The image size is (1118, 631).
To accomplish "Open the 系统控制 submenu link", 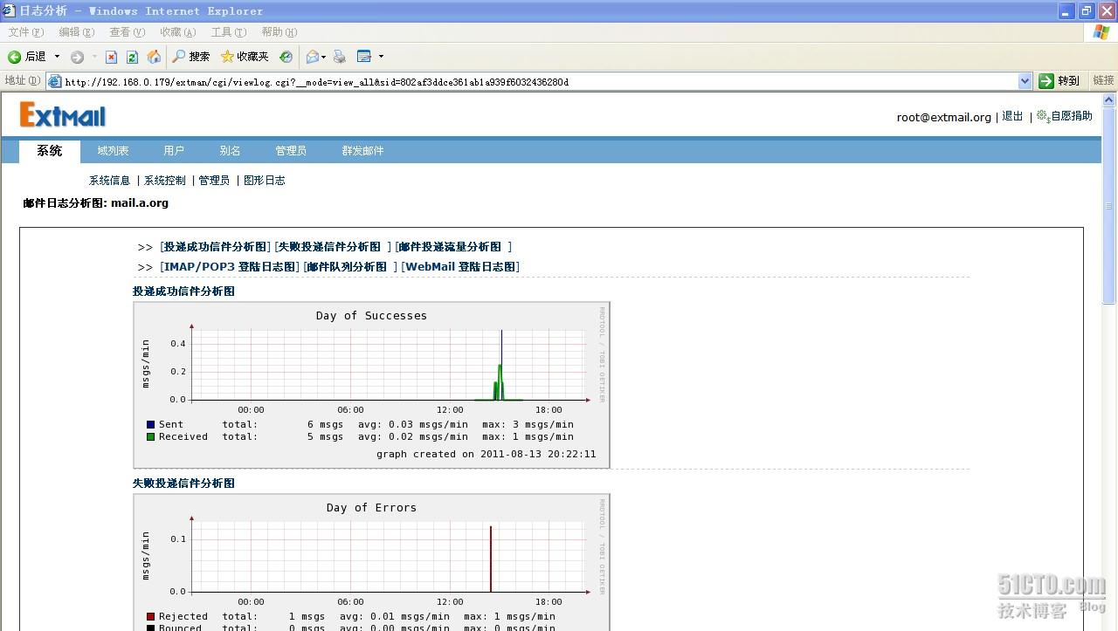I will [165, 181].
